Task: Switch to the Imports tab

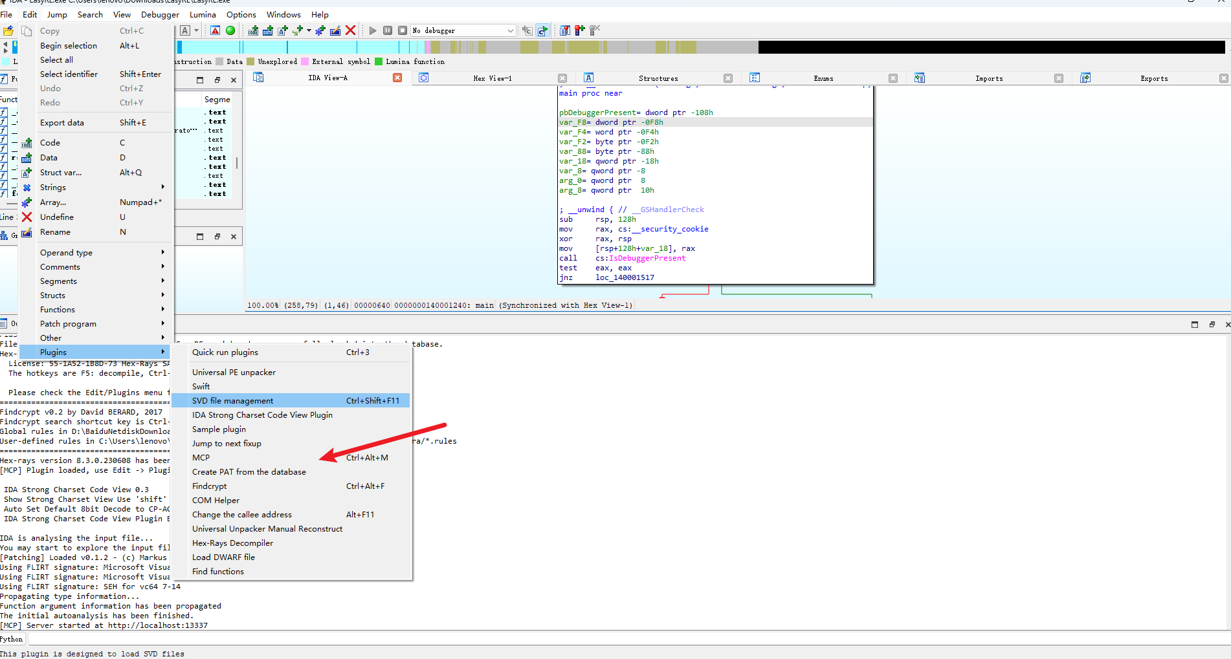Action: point(989,78)
